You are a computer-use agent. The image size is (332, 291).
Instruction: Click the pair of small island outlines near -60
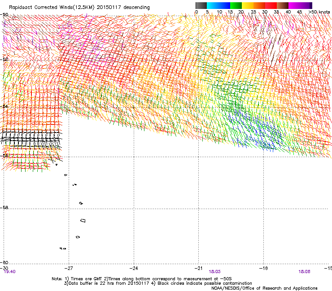[x=63, y=248]
